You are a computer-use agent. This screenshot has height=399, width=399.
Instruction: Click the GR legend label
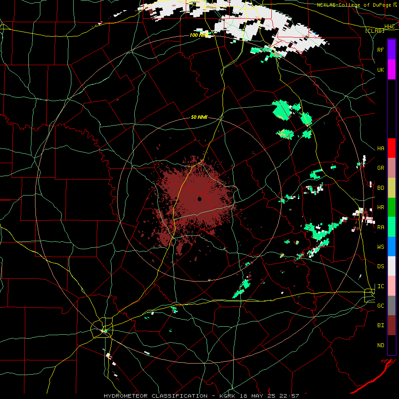pyautogui.click(x=380, y=168)
